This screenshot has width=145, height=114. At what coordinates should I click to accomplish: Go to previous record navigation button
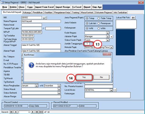tap(16, 112)
